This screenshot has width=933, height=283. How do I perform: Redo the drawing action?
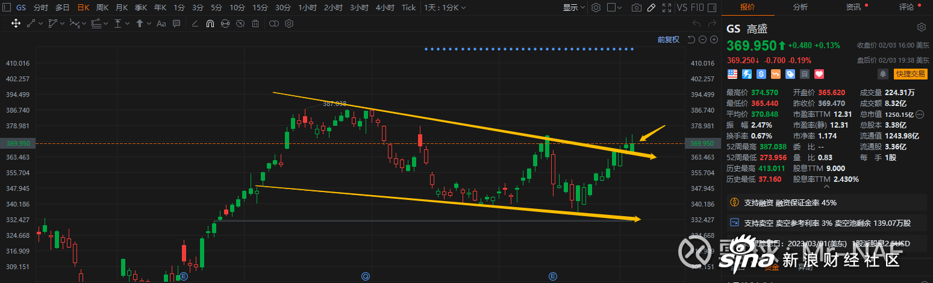(713, 23)
